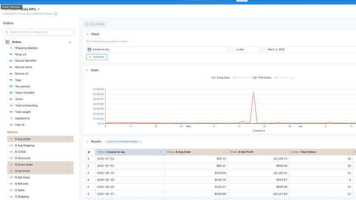Open the Created at day field dropdown
The height and width of the screenshot is (200, 356).
[159, 49]
